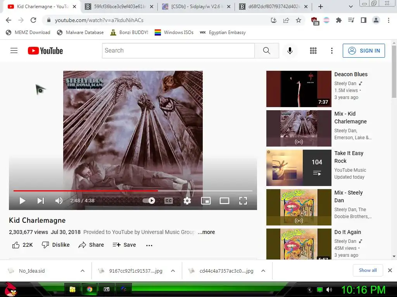Expand No_Idea.sid download options
The width and height of the screenshot is (397, 297).
[83, 271]
